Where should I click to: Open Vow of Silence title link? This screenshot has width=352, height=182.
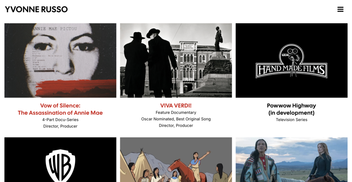tap(60, 109)
